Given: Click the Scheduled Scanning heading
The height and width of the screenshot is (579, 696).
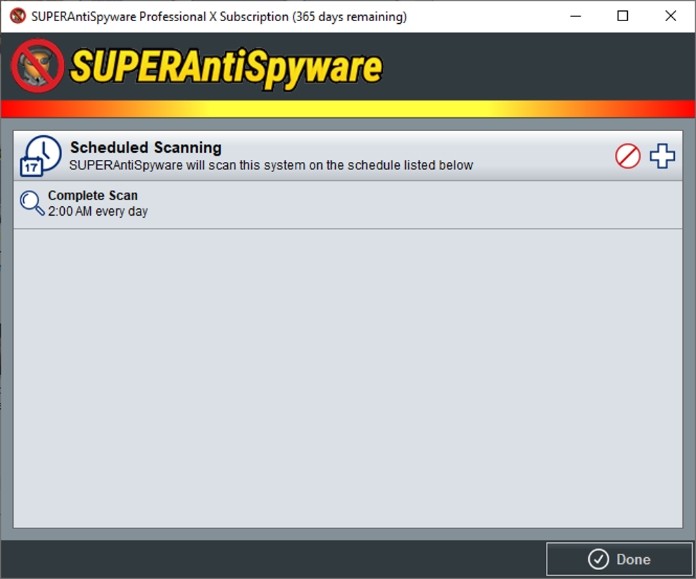Looking at the screenshot, I should pos(145,147).
